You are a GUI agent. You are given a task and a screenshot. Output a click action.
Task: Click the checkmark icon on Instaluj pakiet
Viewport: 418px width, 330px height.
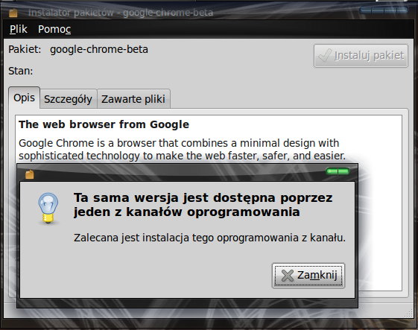[x=325, y=55]
